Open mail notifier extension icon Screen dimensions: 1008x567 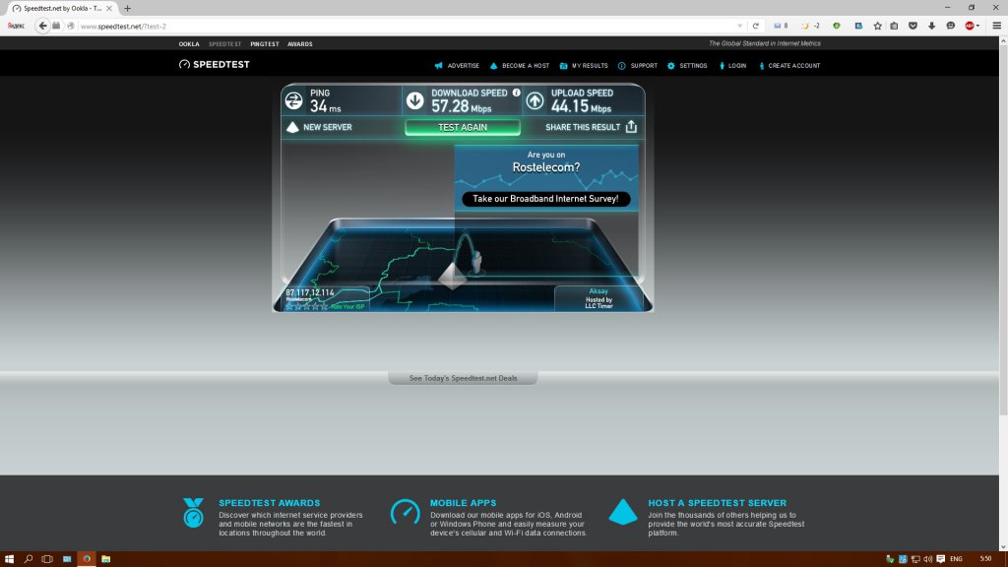(x=781, y=26)
